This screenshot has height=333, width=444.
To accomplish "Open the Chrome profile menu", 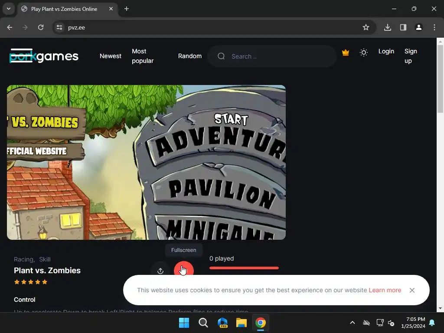I will tap(419, 27).
